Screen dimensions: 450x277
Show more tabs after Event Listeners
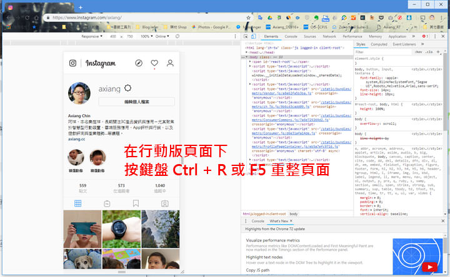[422, 44]
